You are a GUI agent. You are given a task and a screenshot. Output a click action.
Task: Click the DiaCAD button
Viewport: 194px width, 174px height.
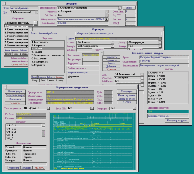click(x=126, y=102)
